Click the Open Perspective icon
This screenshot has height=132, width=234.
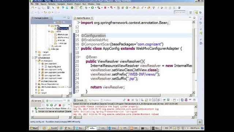pyautogui.click(x=191, y=12)
